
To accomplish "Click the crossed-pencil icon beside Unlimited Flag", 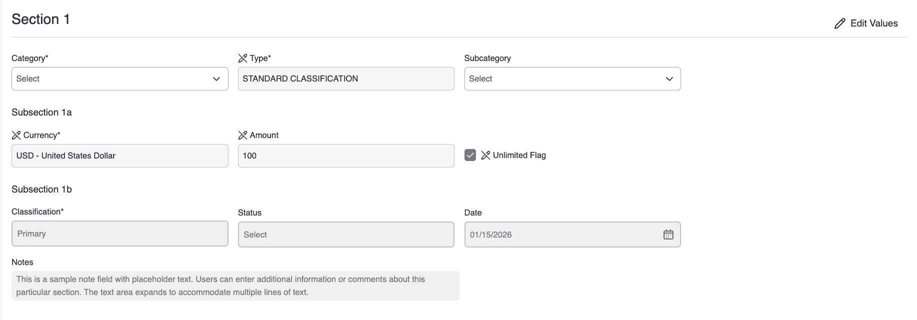I will (x=485, y=155).
